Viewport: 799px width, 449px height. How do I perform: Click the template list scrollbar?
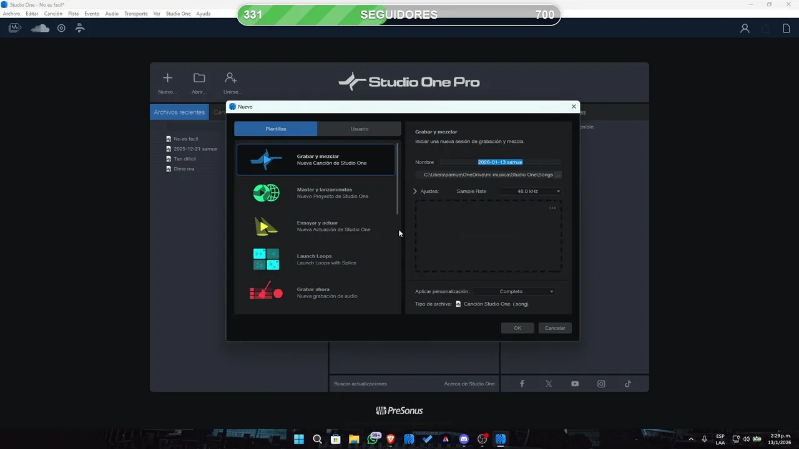[398, 180]
